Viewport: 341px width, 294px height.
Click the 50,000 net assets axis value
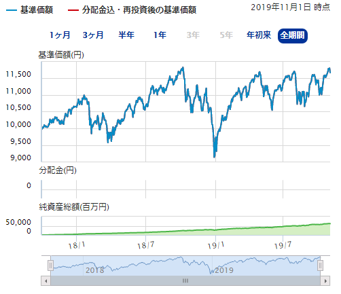[18, 222]
